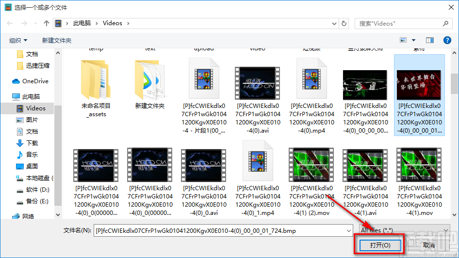
Task: Click the file list scroll up arrow
Action: pyautogui.click(x=454, y=53)
